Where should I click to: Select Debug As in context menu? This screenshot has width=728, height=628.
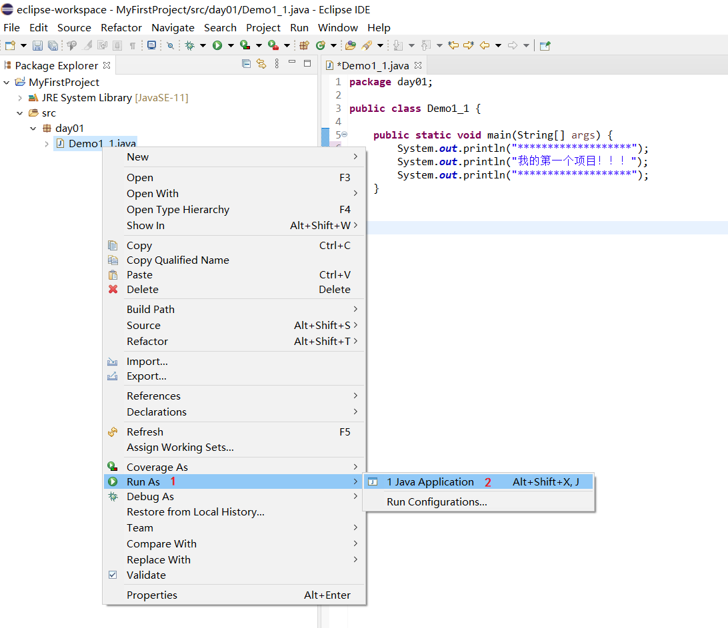click(234, 497)
